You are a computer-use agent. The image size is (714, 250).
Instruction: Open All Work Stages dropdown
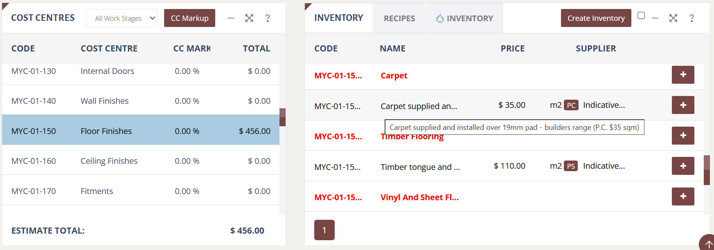(122, 18)
